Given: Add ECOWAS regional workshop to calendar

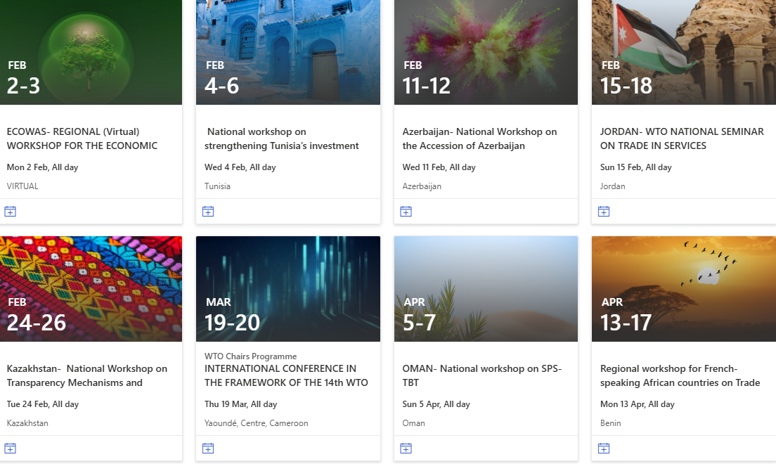Looking at the screenshot, I should point(11,212).
